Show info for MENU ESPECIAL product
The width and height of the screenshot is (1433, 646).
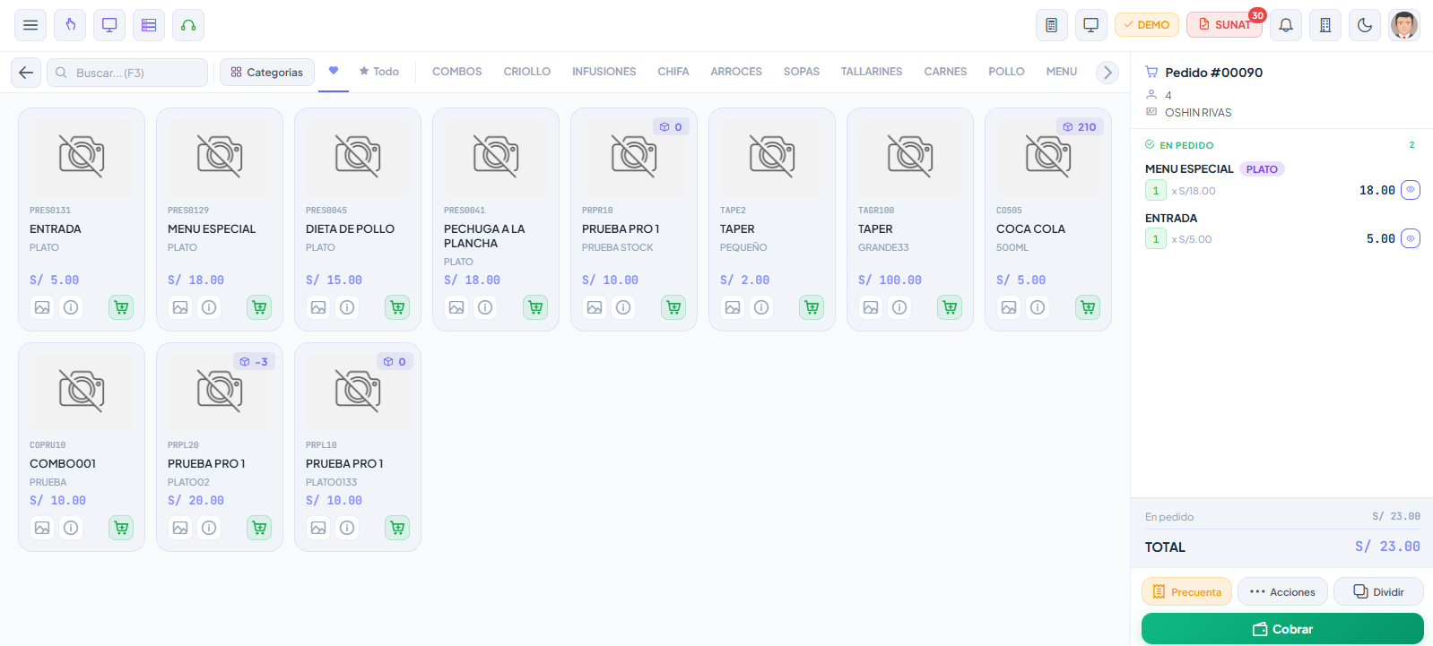click(209, 307)
